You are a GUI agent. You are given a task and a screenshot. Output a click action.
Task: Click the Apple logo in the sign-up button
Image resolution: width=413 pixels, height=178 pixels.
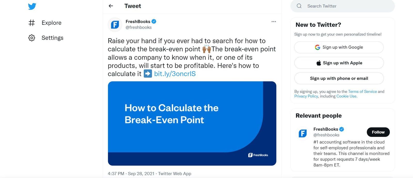click(318, 63)
